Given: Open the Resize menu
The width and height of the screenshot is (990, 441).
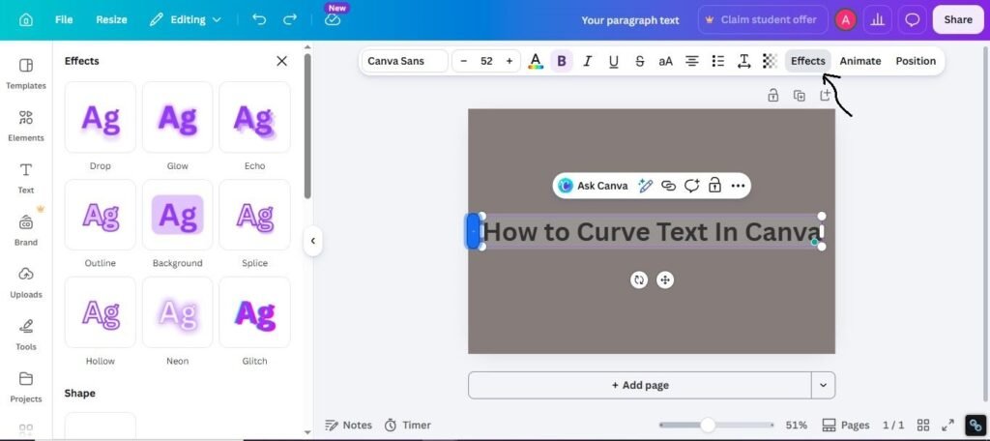Looking at the screenshot, I should (111, 19).
